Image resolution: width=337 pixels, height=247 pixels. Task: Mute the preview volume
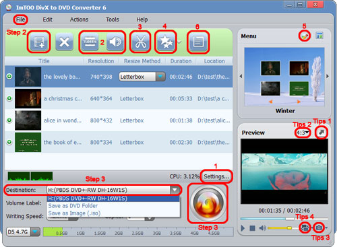pyautogui.click(x=262, y=228)
